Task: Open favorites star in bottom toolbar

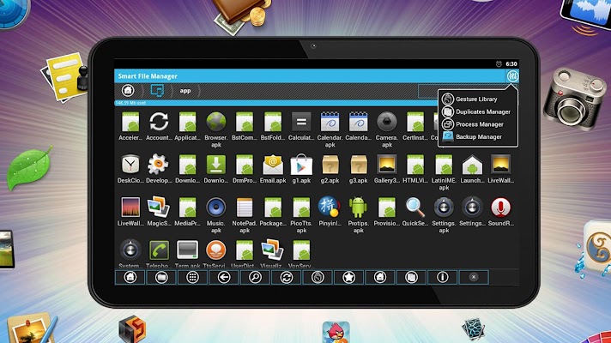Action: [x=348, y=277]
